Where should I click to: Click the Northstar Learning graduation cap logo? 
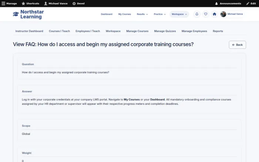coord(16,14)
